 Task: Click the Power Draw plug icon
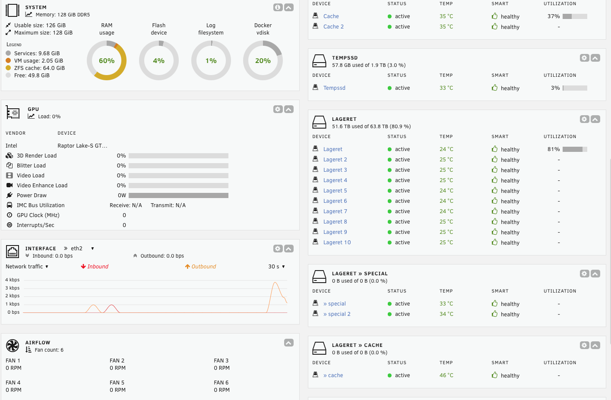tap(9, 195)
